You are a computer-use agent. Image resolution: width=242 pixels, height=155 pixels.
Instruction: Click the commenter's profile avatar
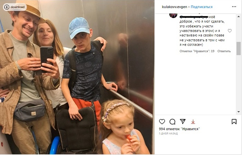[173, 16]
